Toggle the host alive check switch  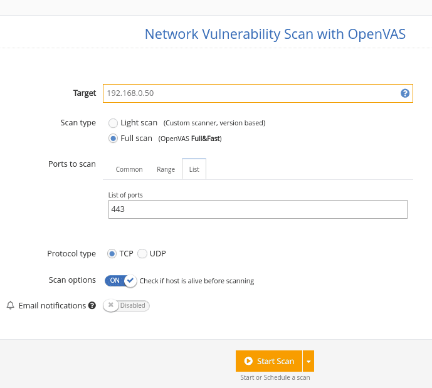(x=120, y=281)
